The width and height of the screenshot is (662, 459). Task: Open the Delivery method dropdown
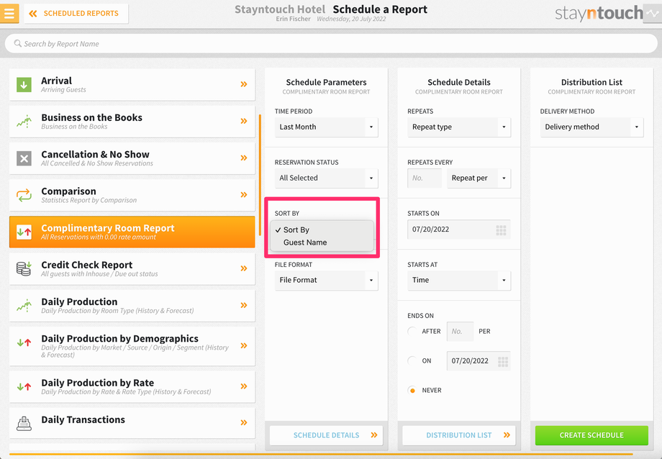point(591,127)
